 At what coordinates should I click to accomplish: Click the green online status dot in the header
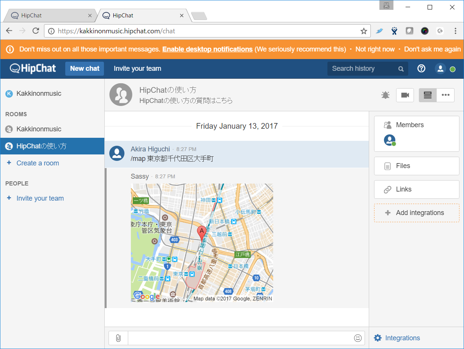453,69
